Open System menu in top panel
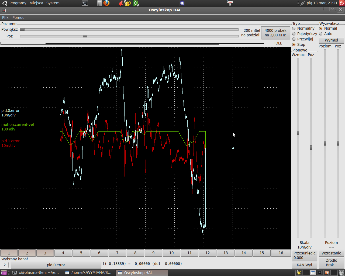Image resolution: width=345 pixels, height=276 pixels. pos(53,3)
